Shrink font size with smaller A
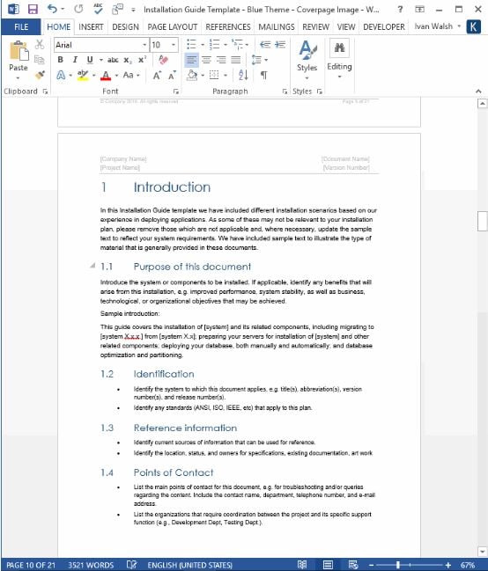 point(172,76)
